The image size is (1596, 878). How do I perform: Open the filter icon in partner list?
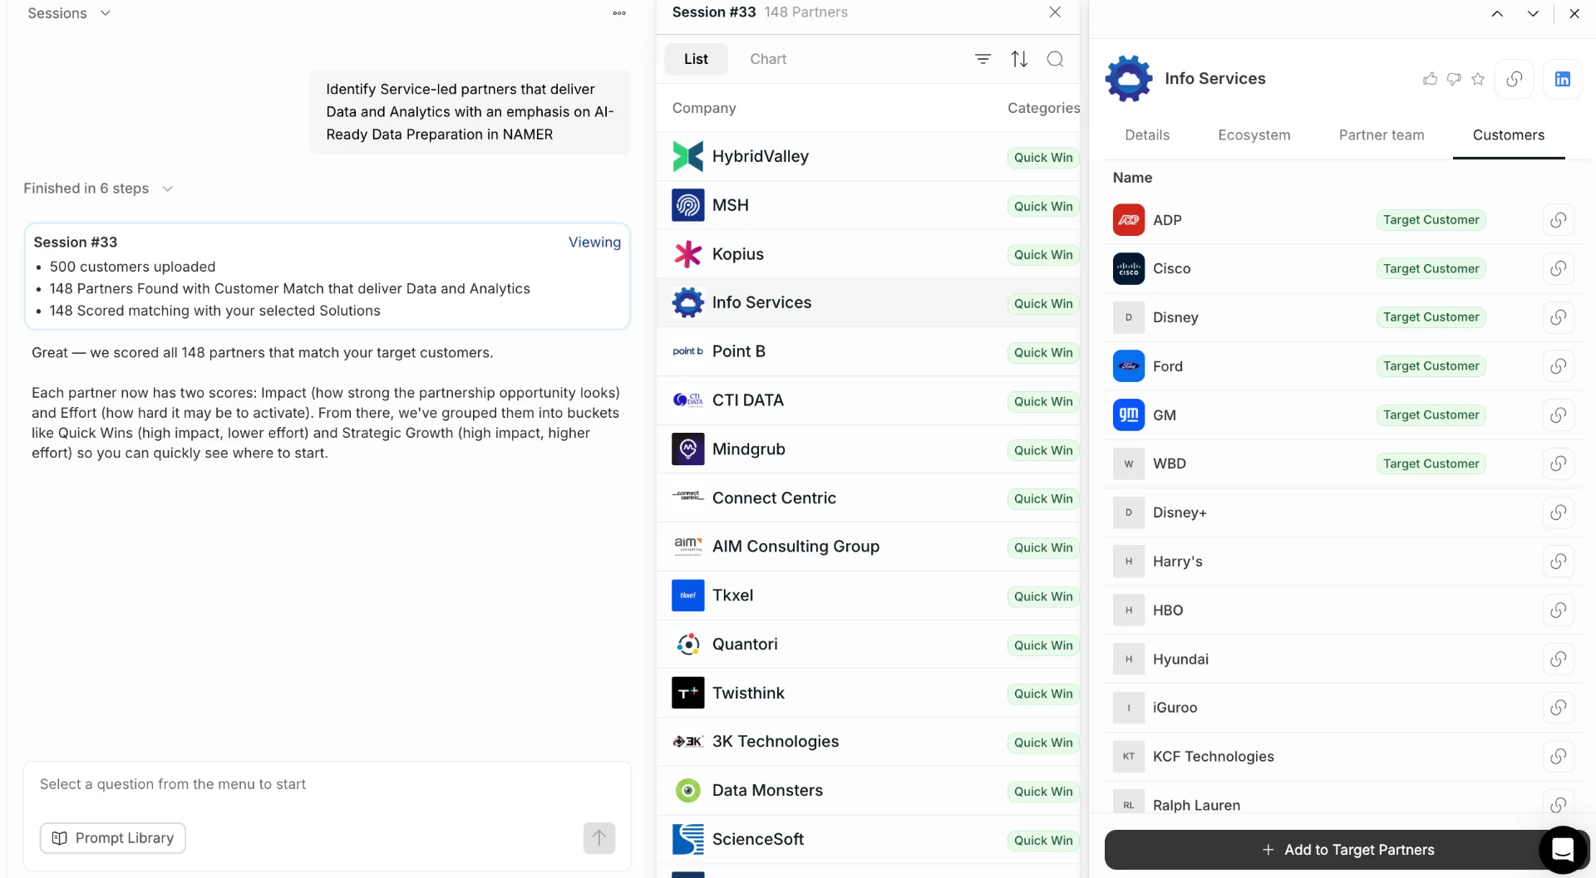click(983, 59)
